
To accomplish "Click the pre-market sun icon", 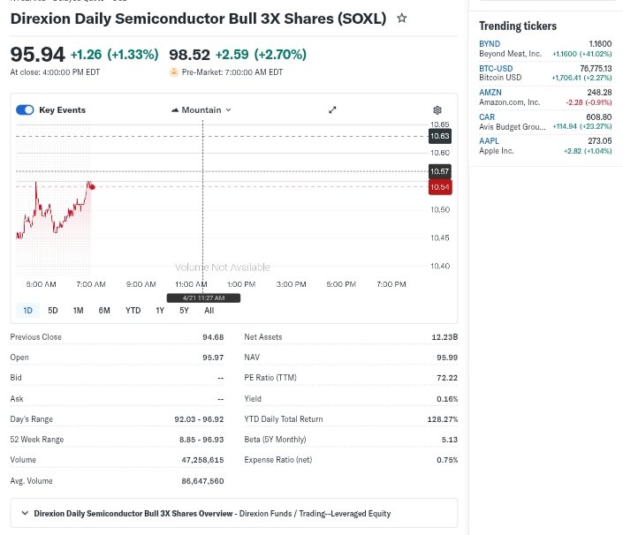I will point(174,72).
